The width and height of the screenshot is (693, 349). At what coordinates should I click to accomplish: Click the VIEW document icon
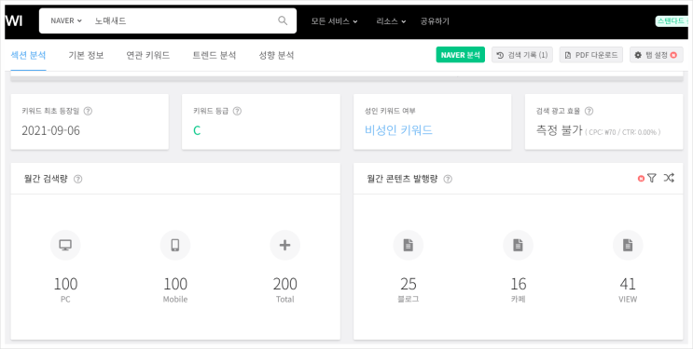(x=628, y=246)
